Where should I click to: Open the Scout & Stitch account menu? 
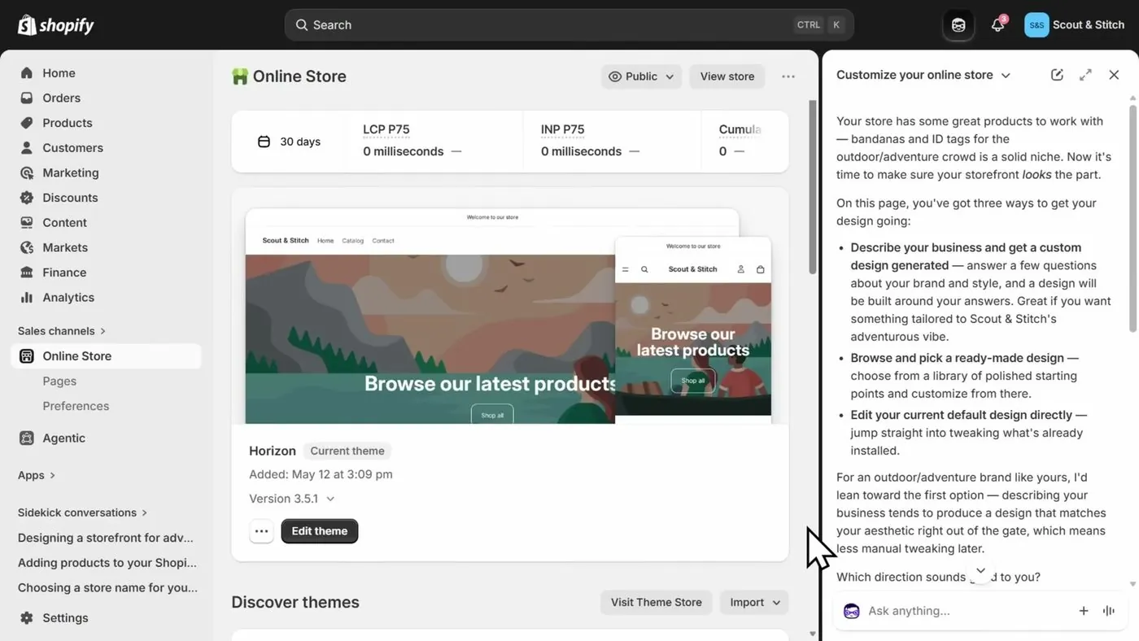[1075, 25]
